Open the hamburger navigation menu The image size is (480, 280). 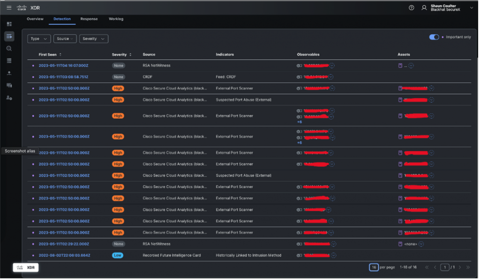(9, 7)
